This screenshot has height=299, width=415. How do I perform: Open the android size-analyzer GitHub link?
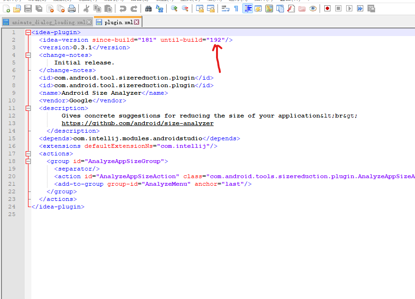[x=137, y=123]
